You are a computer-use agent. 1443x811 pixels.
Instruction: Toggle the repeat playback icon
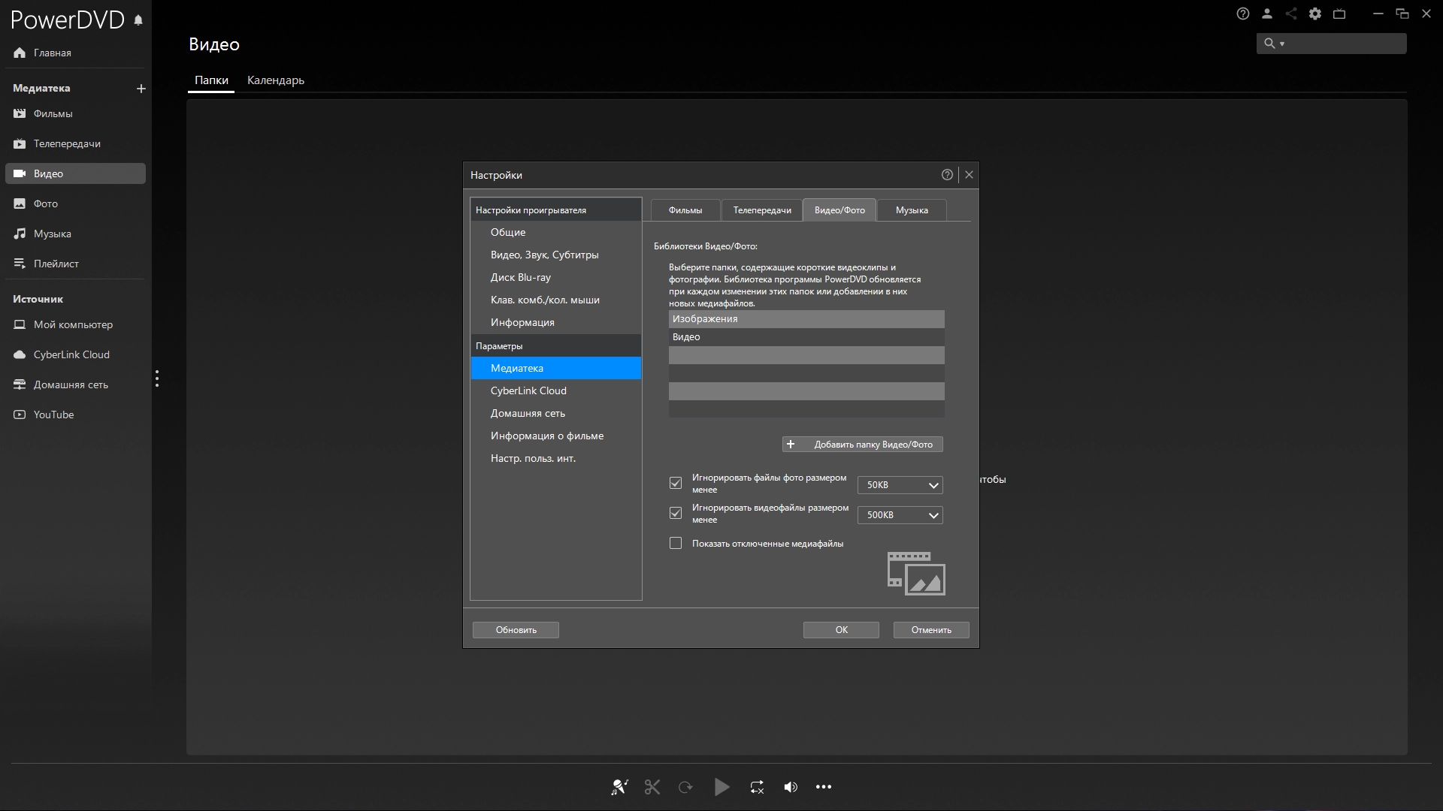757,787
